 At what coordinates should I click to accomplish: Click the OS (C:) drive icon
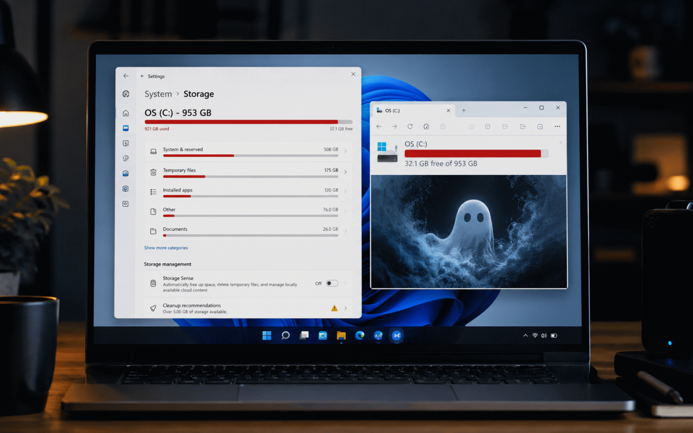point(387,152)
